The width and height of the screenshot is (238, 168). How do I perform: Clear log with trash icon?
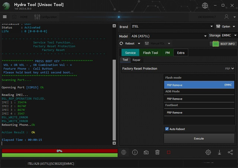click(x=157, y=152)
